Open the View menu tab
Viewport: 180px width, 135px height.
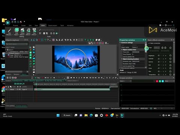pyautogui.click(x=36, y=25)
